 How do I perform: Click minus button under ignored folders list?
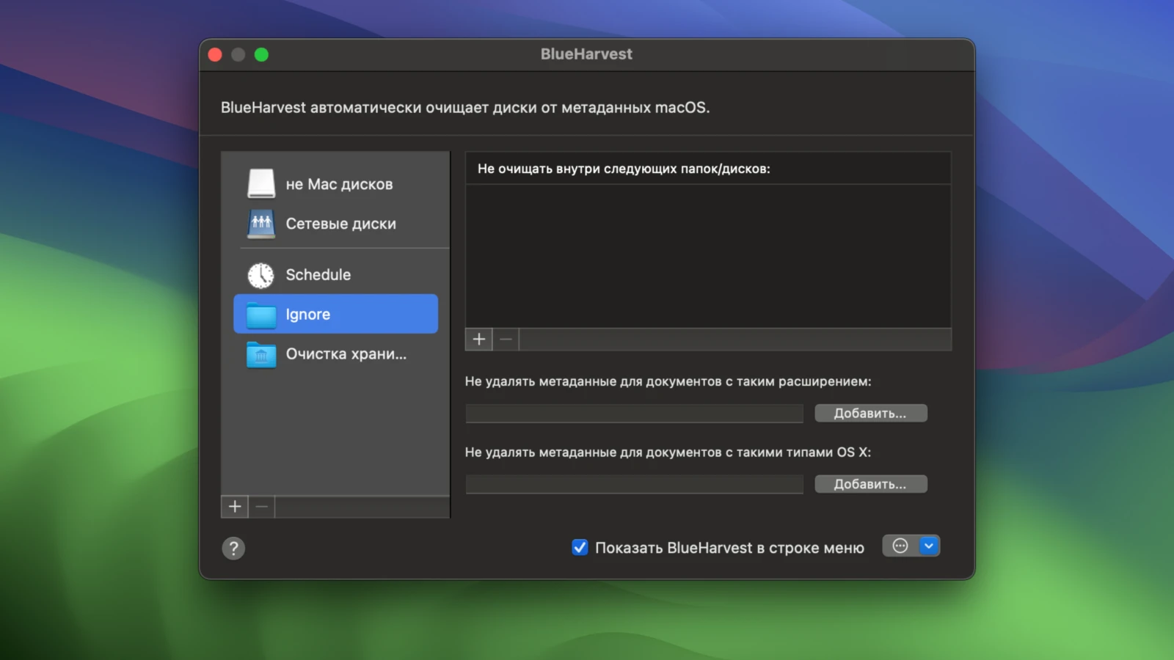[506, 339]
